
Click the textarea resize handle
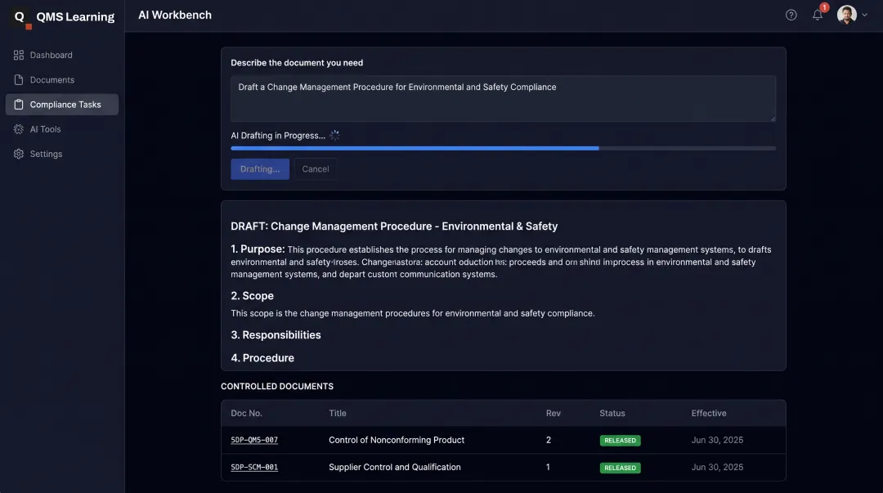(773, 119)
